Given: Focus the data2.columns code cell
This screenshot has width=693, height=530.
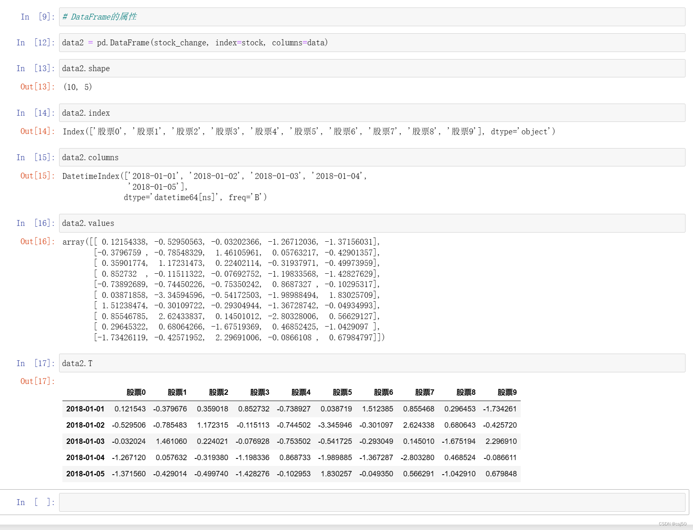Looking at the screenshot, I should click(372, 157).
